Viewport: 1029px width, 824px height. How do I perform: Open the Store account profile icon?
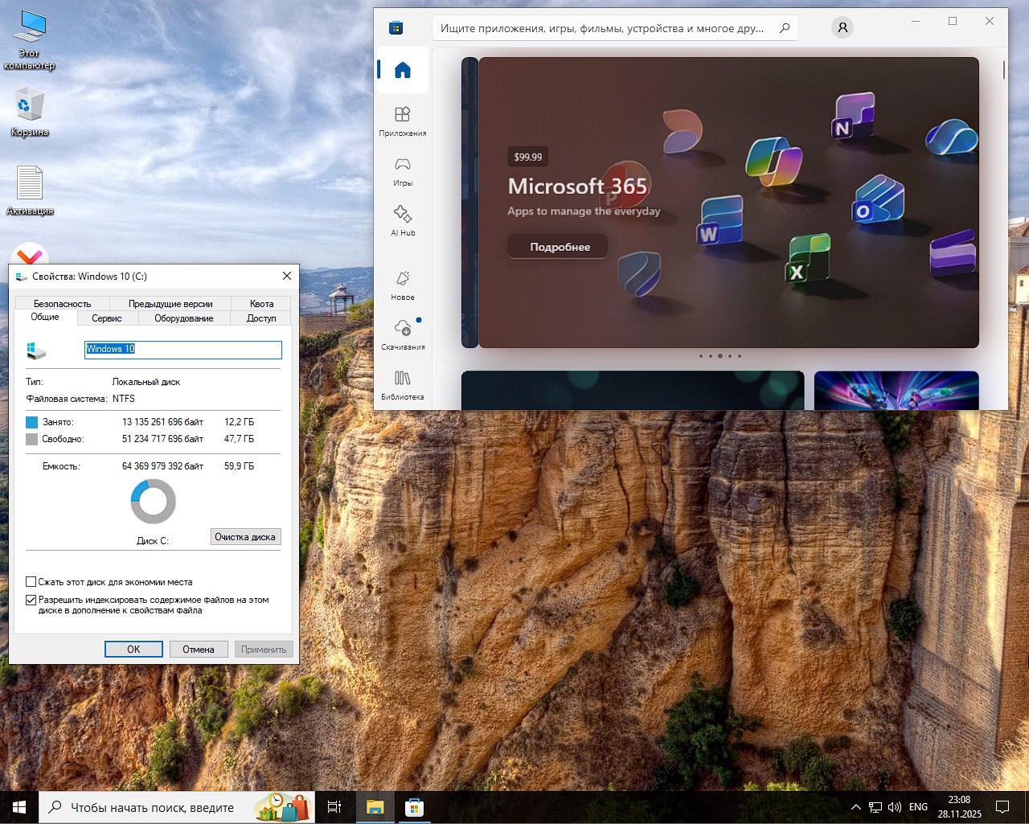click(x=842, y=27)
